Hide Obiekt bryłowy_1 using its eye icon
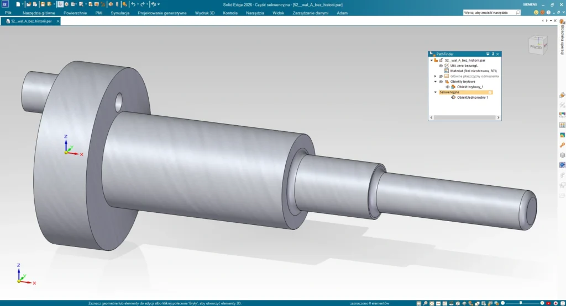Viewport: 566px width, 306px height. point(448,87)
